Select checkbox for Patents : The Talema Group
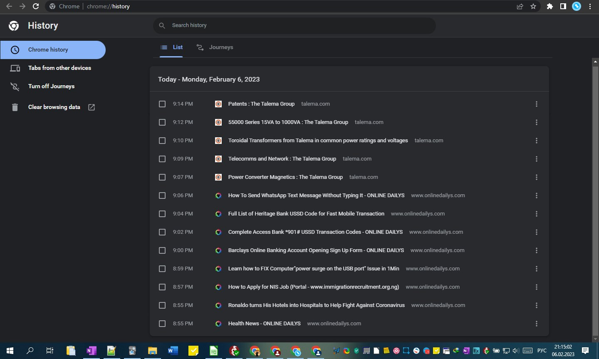The width and height of the screenshot is (599, 359). [x=162, y=104]
